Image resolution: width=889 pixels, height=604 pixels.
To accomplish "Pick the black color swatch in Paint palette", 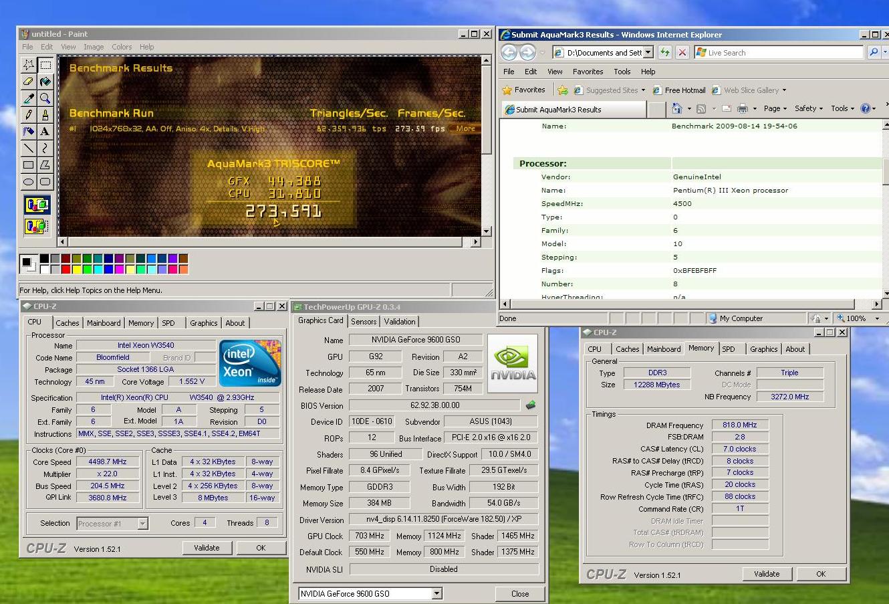I will click(x=44, y=259).
